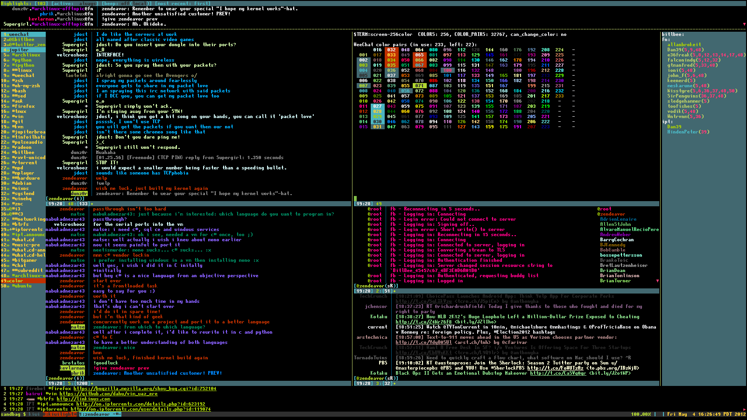This screenshot has height=420, width=747.
Task: Click highlighted nick kevlarman in lower chat
Action: (72, 368)
